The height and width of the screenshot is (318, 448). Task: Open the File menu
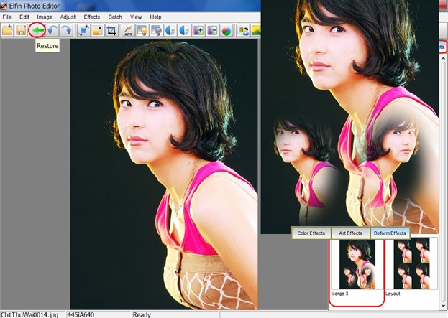click(x=7, y=17)
